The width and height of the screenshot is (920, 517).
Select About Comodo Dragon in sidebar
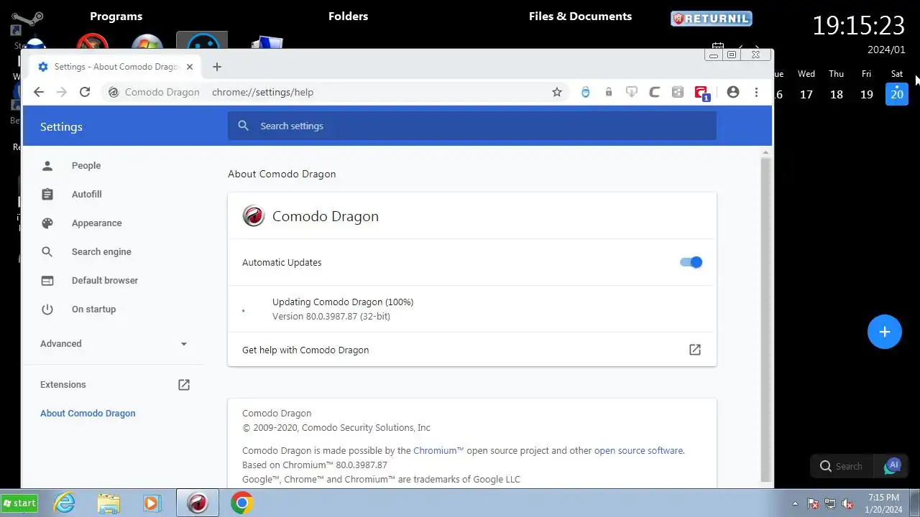tap(88, 414)
